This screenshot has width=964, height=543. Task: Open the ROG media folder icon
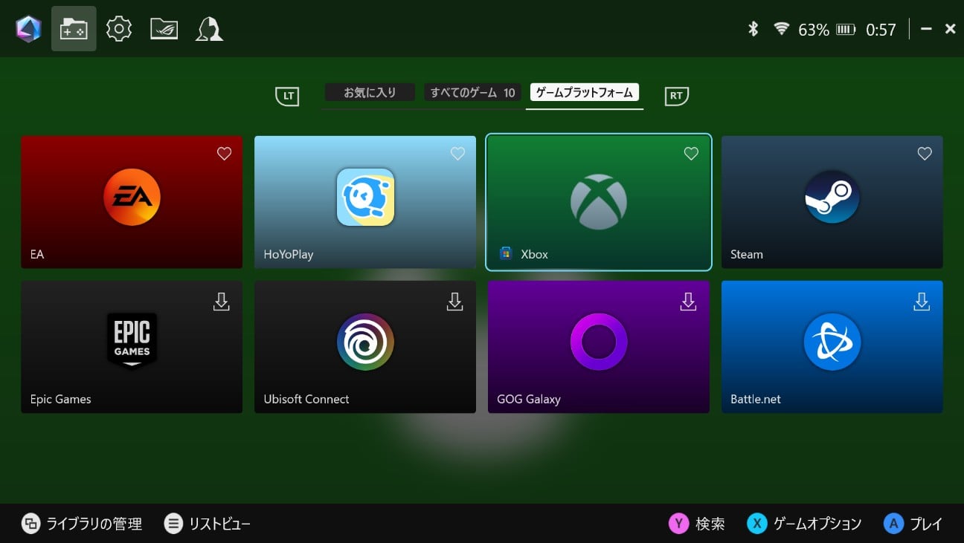164,29
